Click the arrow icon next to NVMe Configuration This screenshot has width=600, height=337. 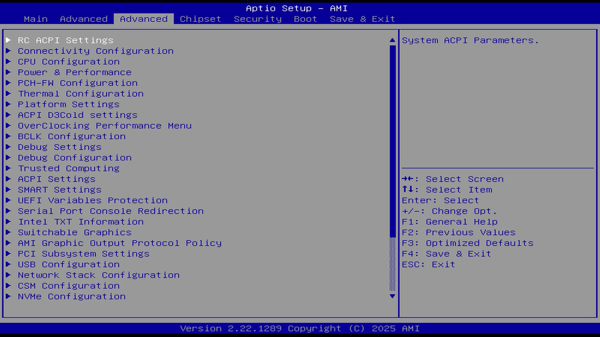click(9, 296)
